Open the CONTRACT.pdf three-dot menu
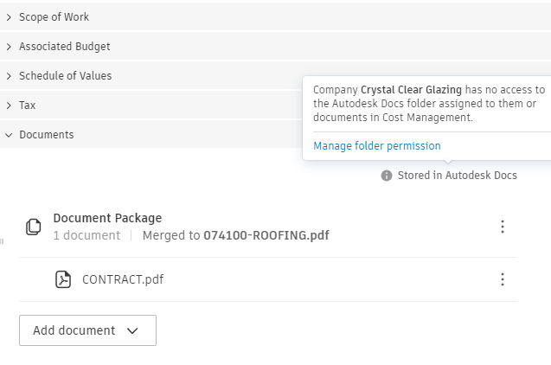Screen dimensions: 551x365 (502, 279)
